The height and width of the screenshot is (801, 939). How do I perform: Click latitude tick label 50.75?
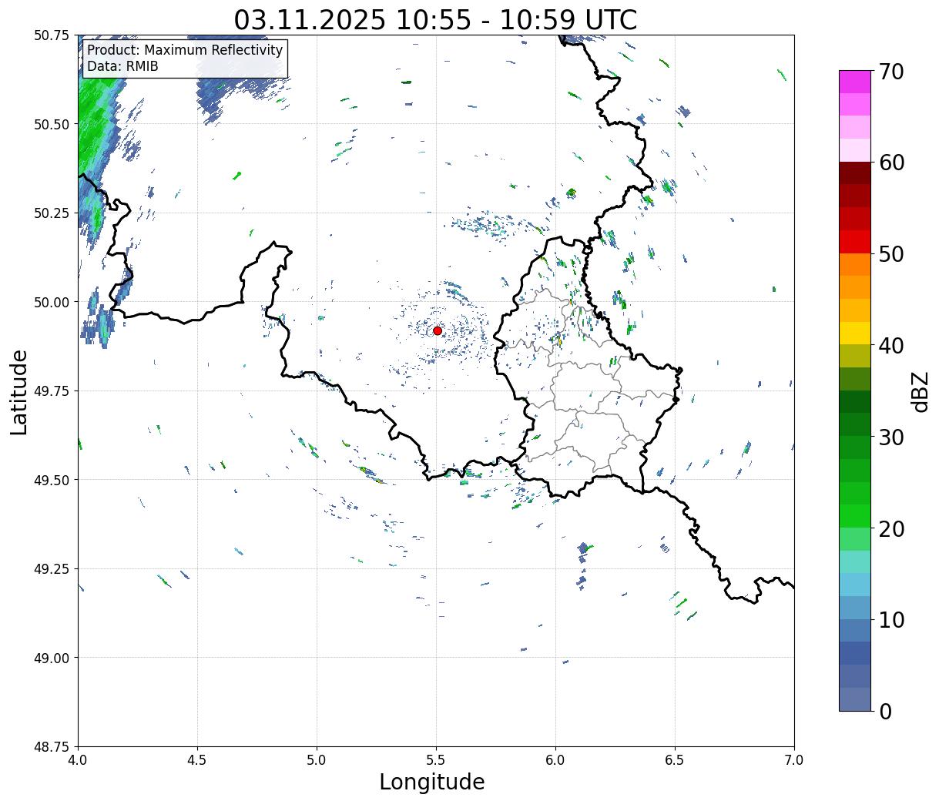coord(52,35)
